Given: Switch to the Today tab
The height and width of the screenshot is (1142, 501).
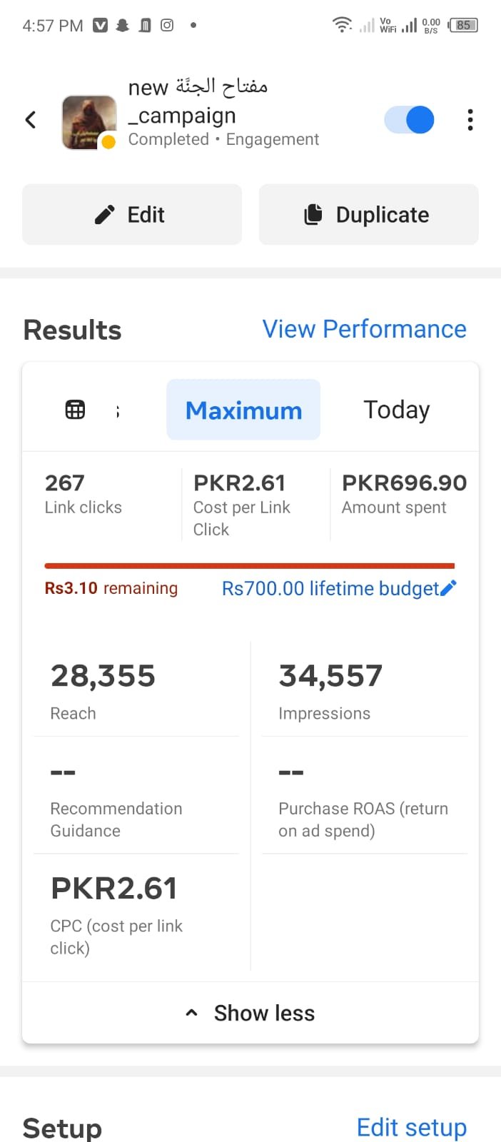Looking at the screenshot, I should (x=396, y=410).
